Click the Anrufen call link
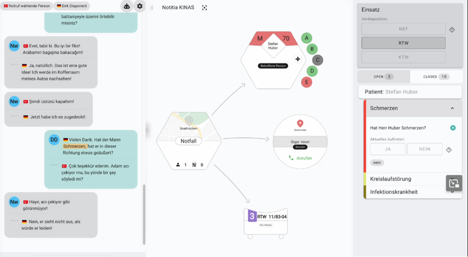The image size is (468, 257). point(304,158)
